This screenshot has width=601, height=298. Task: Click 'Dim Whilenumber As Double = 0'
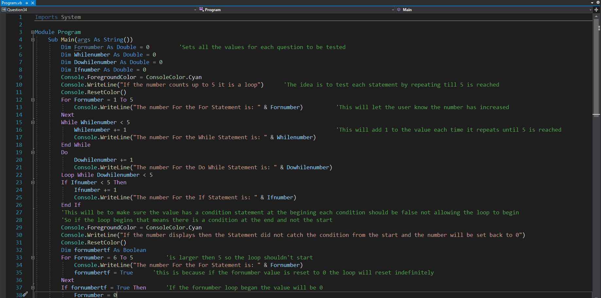109,55
